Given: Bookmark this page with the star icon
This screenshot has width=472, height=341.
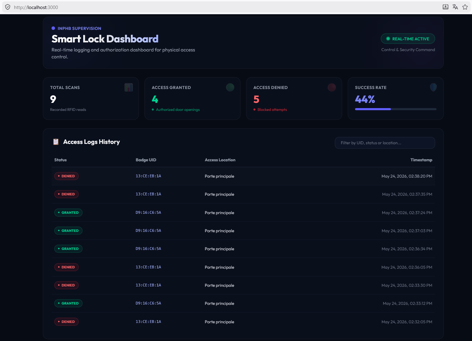Looking at the screenshot, I should 465,7.
